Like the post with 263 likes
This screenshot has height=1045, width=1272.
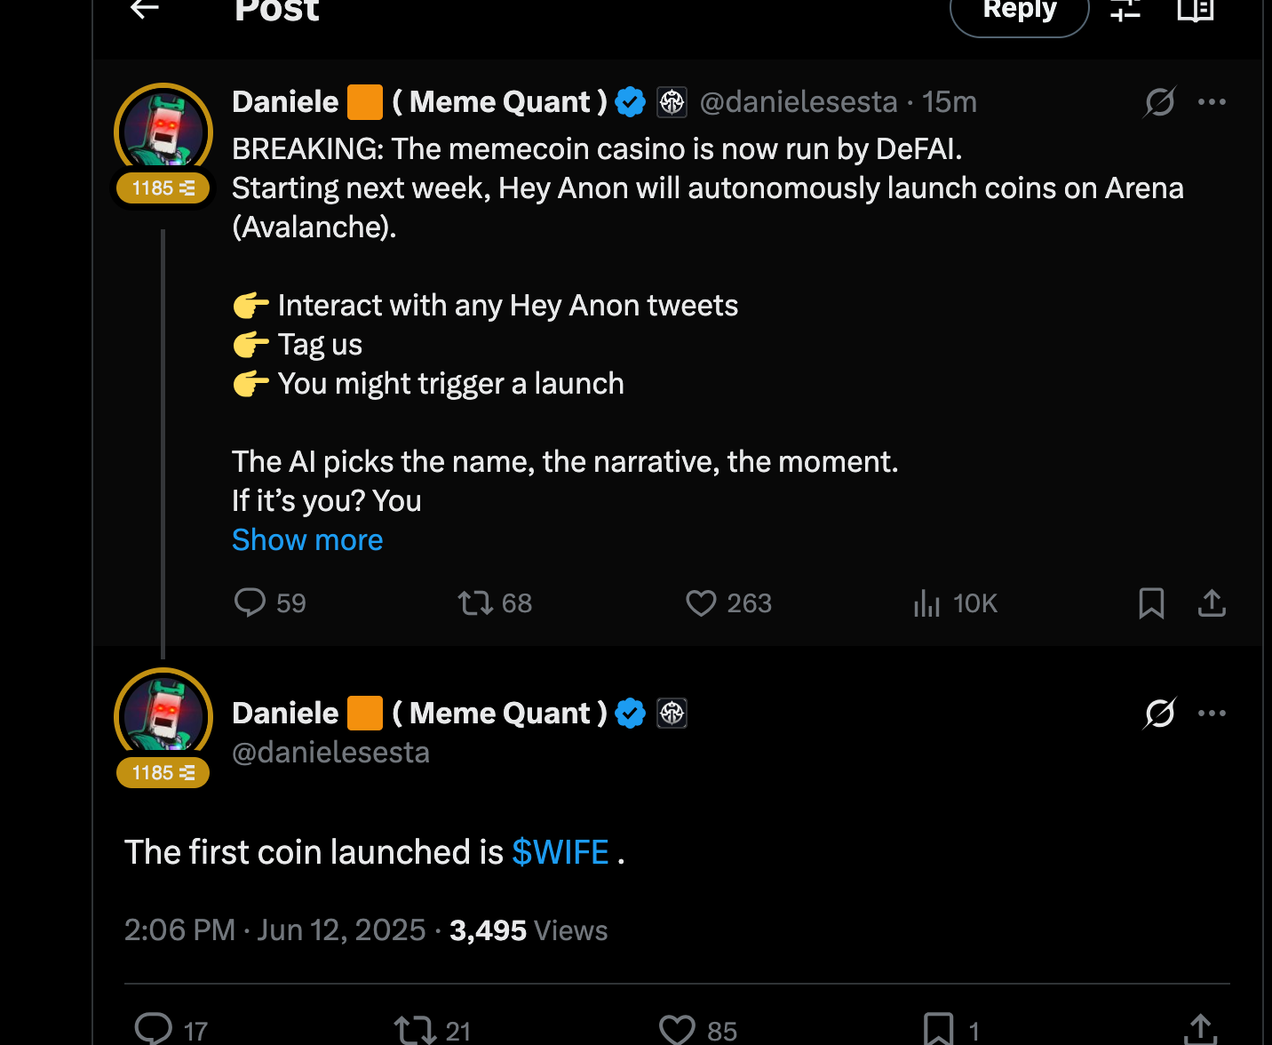(701, 603)
